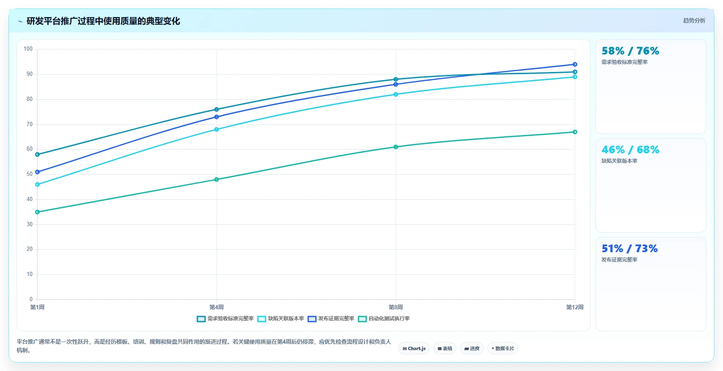
Task: Select the 自动化测试执行率 point at 第8周
Action: tap(396, 147)
